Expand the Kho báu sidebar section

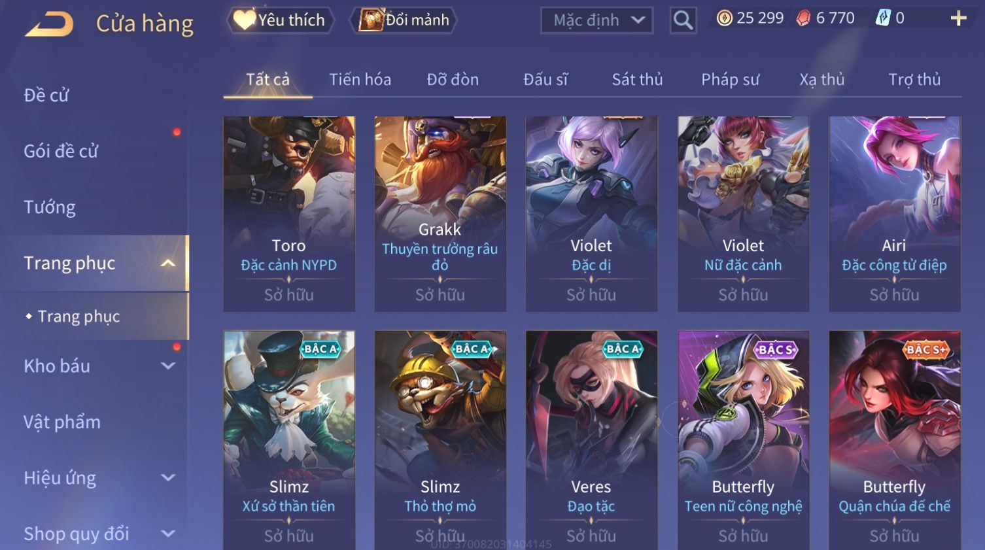point(168,366)
